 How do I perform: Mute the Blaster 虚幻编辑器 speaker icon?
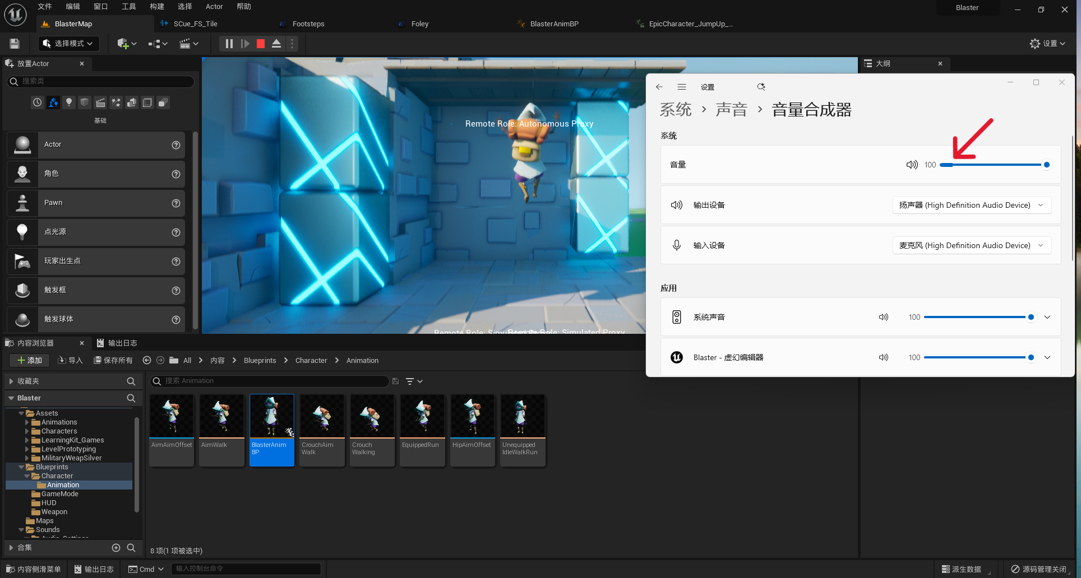tap(884, 357)
